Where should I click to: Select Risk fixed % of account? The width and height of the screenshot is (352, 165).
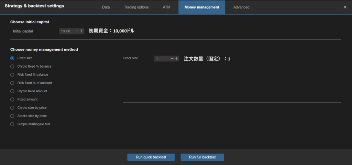[x=12, y=83]
